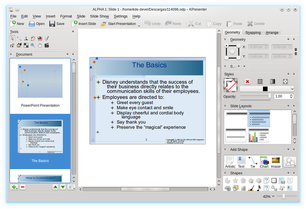Open the color dropdown in Styles panel

click(267, 89)
